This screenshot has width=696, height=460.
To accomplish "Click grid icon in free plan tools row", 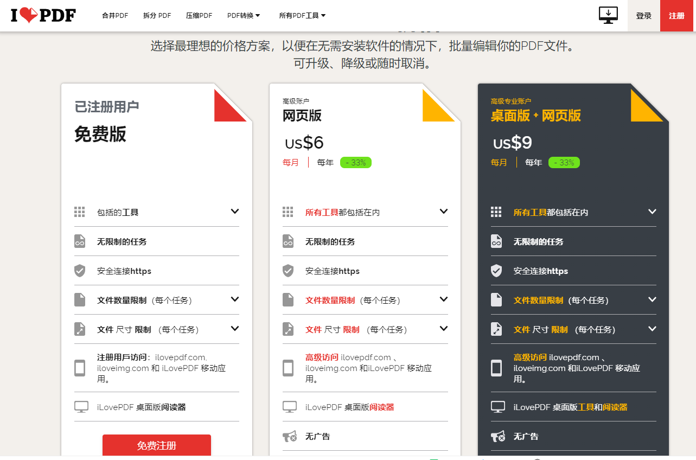I will point(80,212).
